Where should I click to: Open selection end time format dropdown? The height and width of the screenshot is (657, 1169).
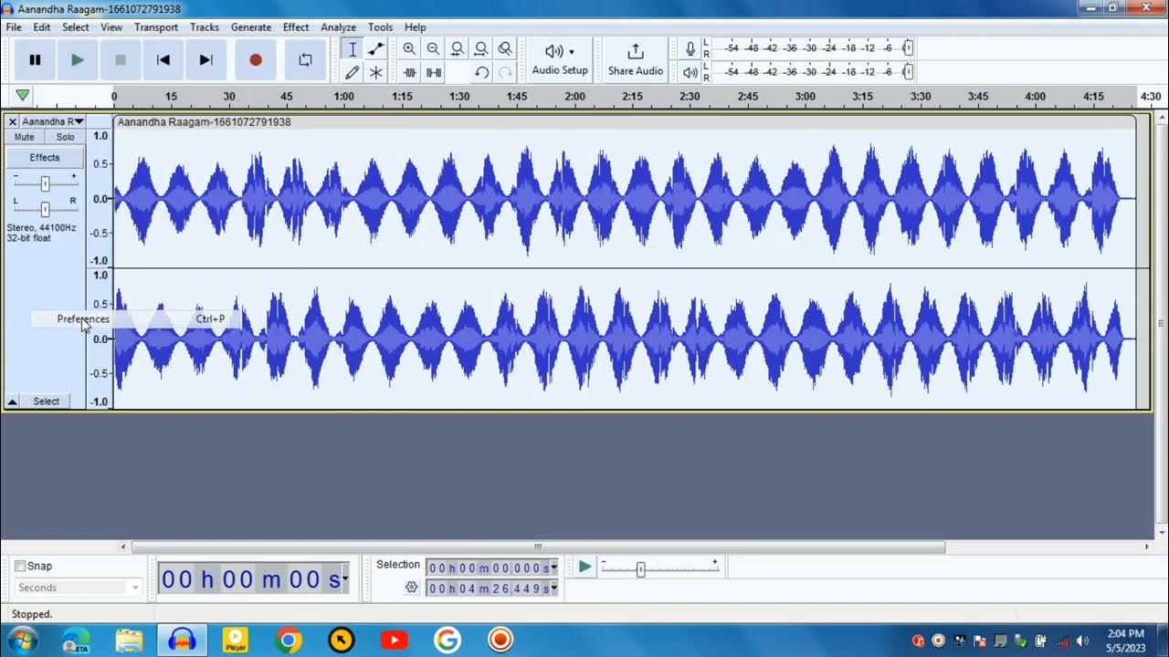(x=554, y=589)
